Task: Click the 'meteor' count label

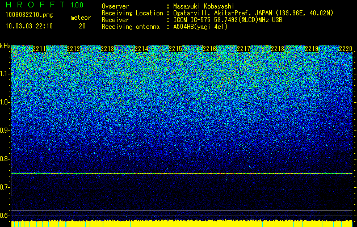Action: click(x=81, y=18)
